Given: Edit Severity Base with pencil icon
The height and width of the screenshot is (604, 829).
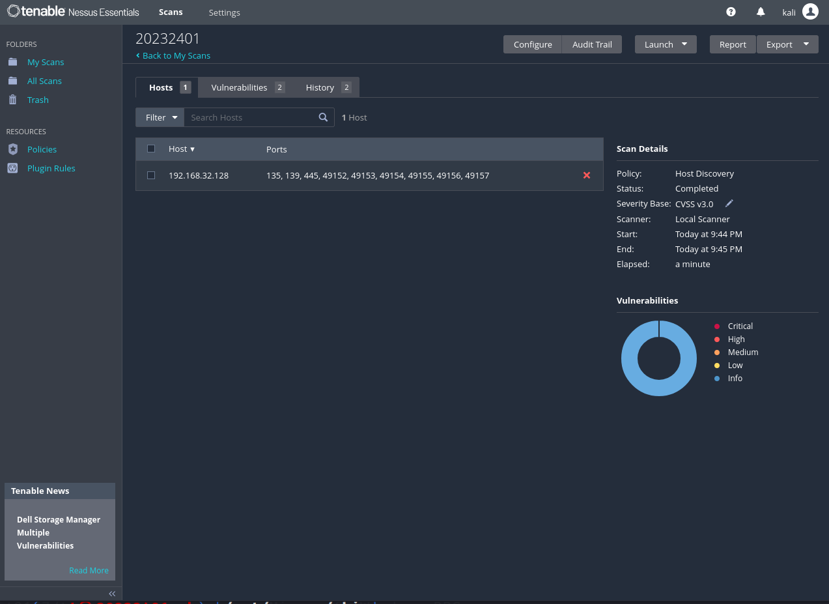Looking at the screenshot, I should [729, 203].
